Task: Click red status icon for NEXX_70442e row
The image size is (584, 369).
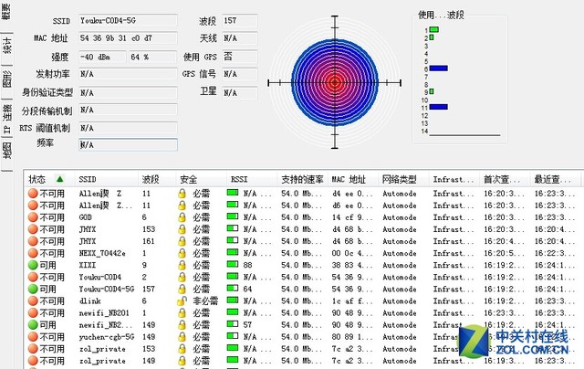Action: pos(33,253)
